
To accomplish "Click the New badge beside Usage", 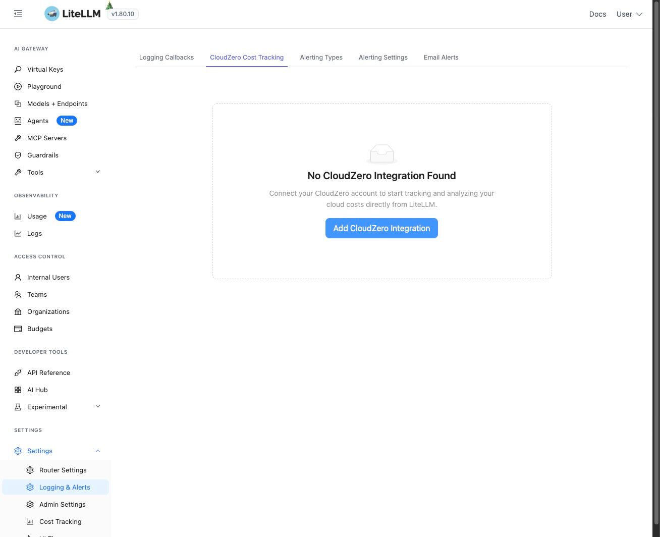I will point(65,216).
